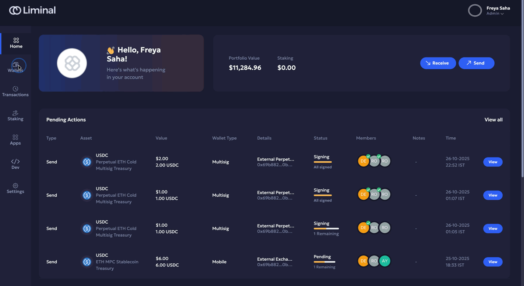Screen dimensions: 524x286
Task: Click DE member avatar in the 22:52 IST row
Action: tap(363, 161)
